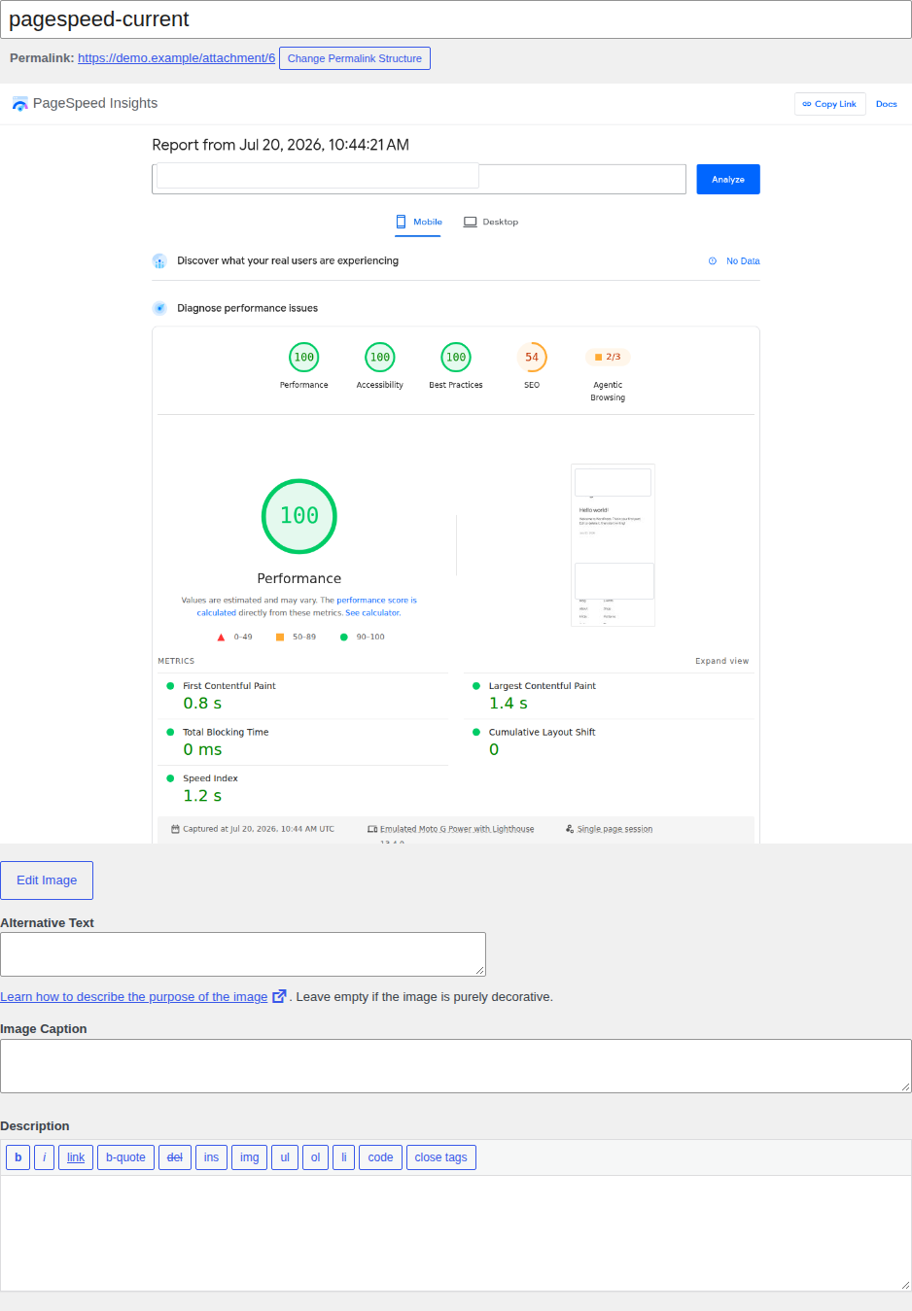Click the img quicktag button

pos(250,1157)
